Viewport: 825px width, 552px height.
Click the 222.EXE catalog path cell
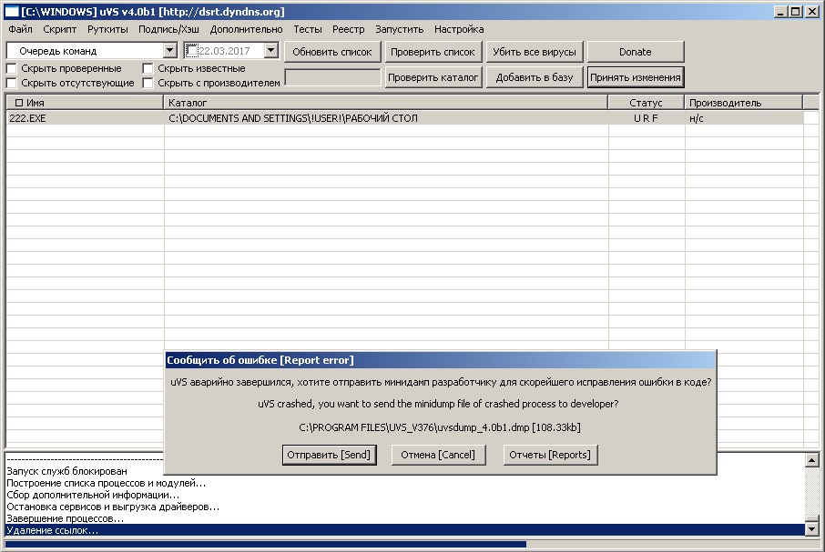[292, 118]
